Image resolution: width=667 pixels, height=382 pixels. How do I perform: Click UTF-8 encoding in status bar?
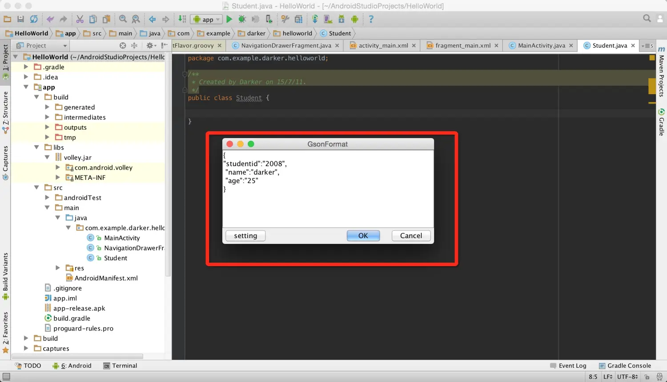tap(627, 377)
